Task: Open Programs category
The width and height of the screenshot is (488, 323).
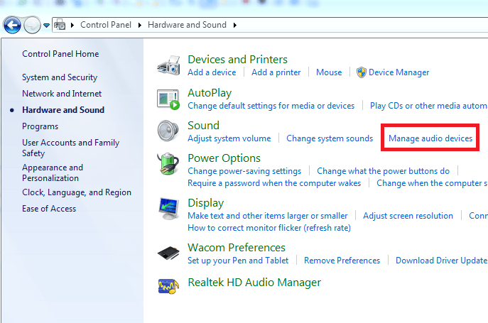Action: click(x=40, y=126)
